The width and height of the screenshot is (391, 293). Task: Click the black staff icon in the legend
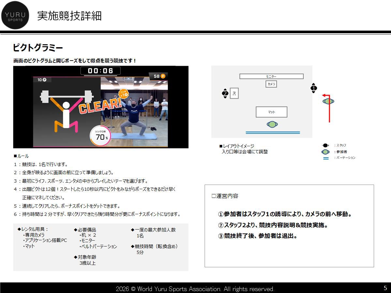(326, 146)
